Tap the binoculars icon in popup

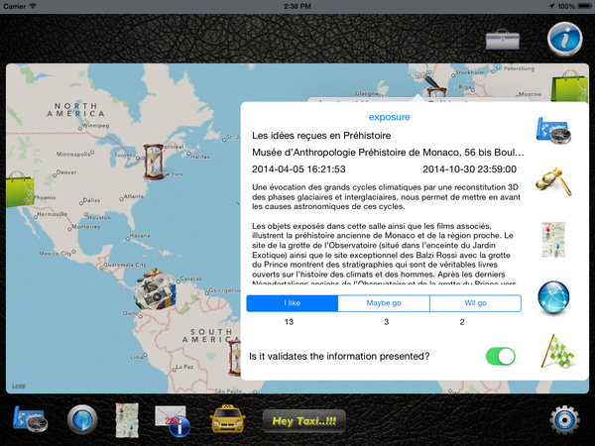(553, 181)
